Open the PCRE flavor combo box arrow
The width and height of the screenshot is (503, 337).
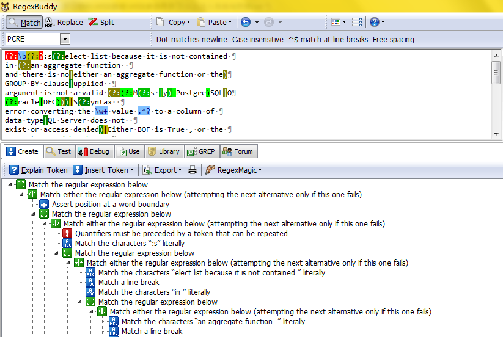(65, 39)
